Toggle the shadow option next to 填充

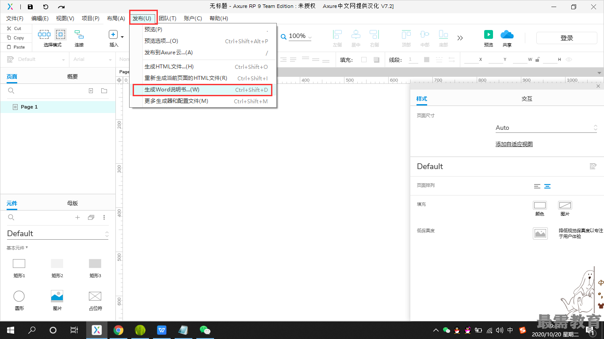(x=376, y=60)
